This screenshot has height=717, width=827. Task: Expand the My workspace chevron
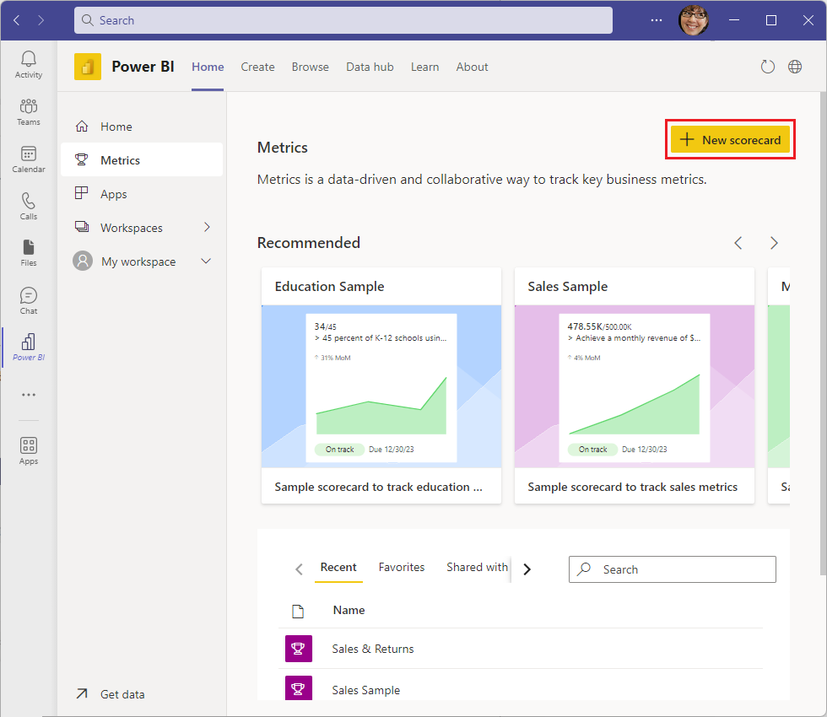(x=206, y=261)
